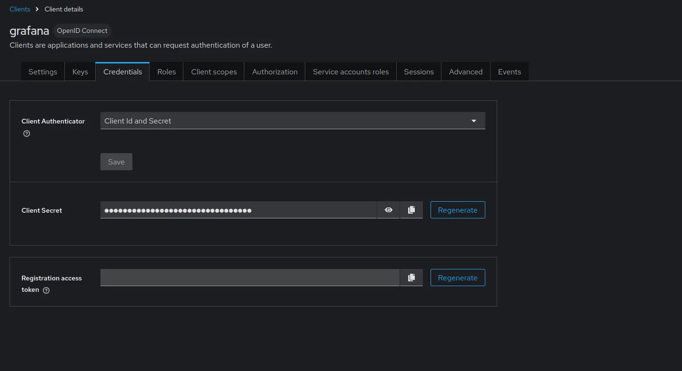
Task: Switch to the Settings tab
Action: [x=43, y=72]
